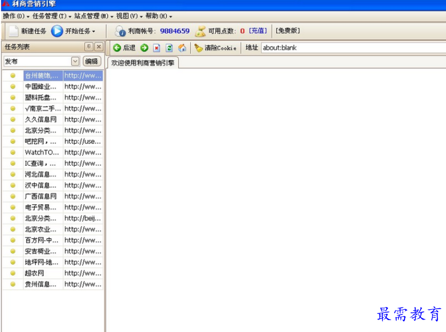Open the 视图(V) menu
Image resolution: width=446 pixels, height=332 pixels.
[x=129, y=16]
